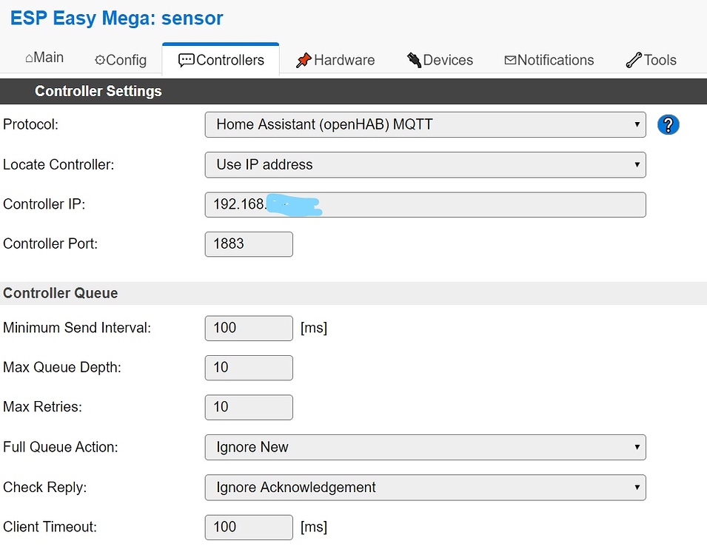This screenshot has height=555, width=707.
Task: Click the gear icon for Config
Action: click(100, 60)
